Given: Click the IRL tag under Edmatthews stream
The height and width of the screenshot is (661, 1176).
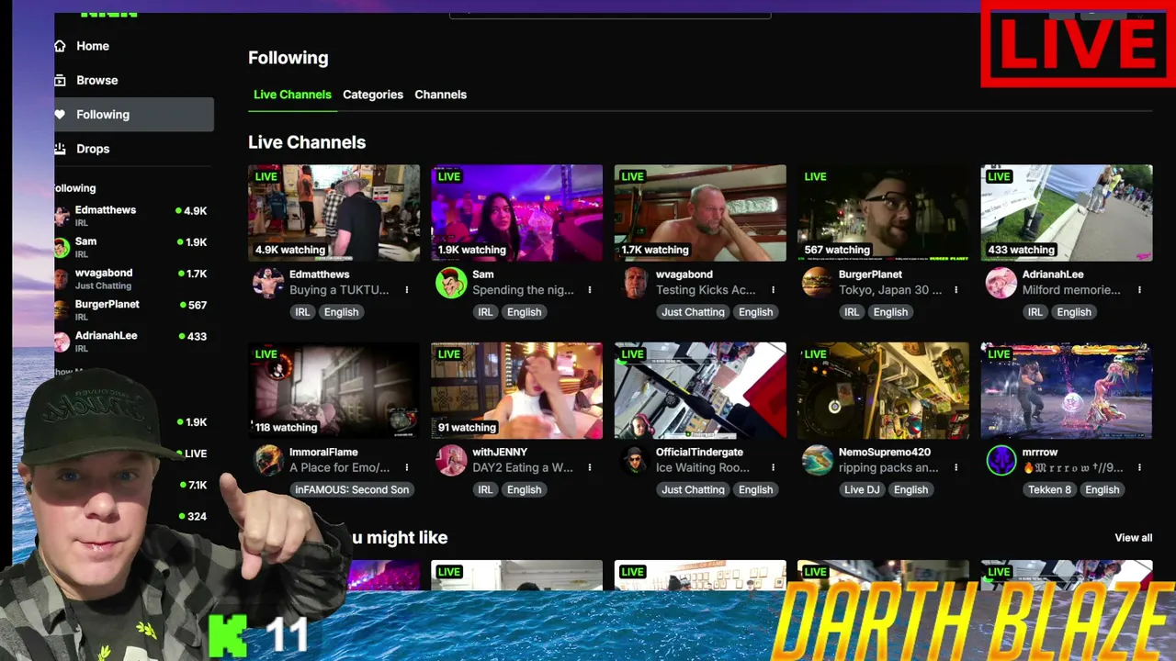Looking at the screenshot, I should pyautogui.click(x=302, y=312).
